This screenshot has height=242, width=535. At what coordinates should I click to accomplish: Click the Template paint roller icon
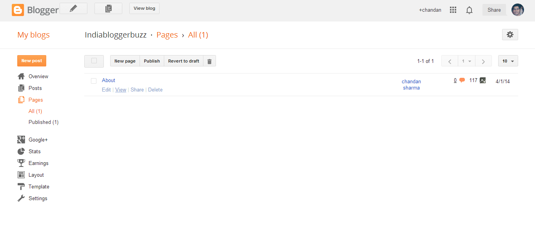(x=21, y=186)
